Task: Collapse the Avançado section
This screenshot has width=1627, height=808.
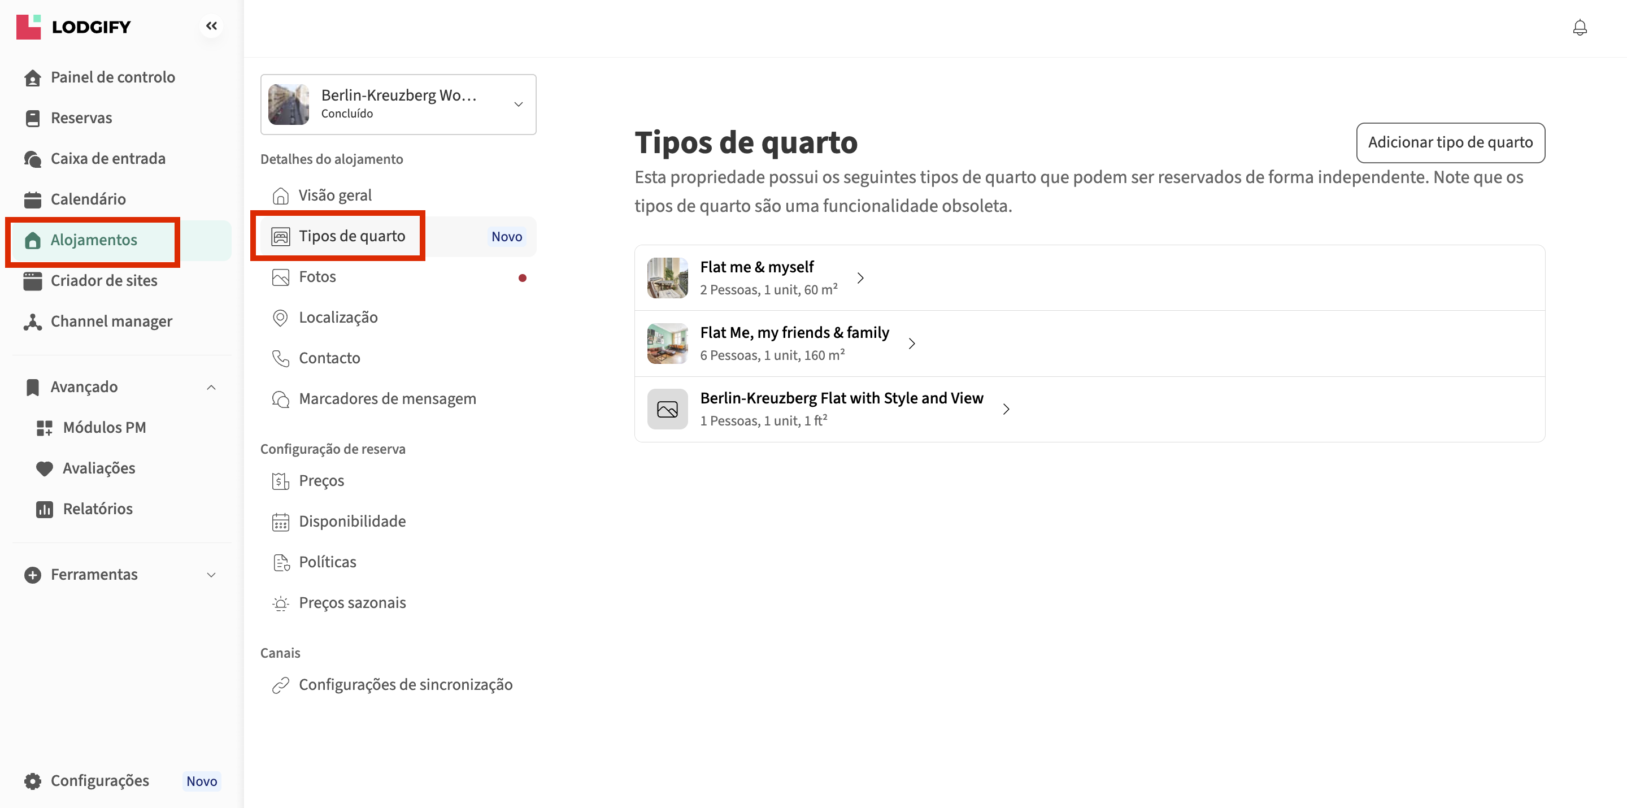Action: pos(212,387)
